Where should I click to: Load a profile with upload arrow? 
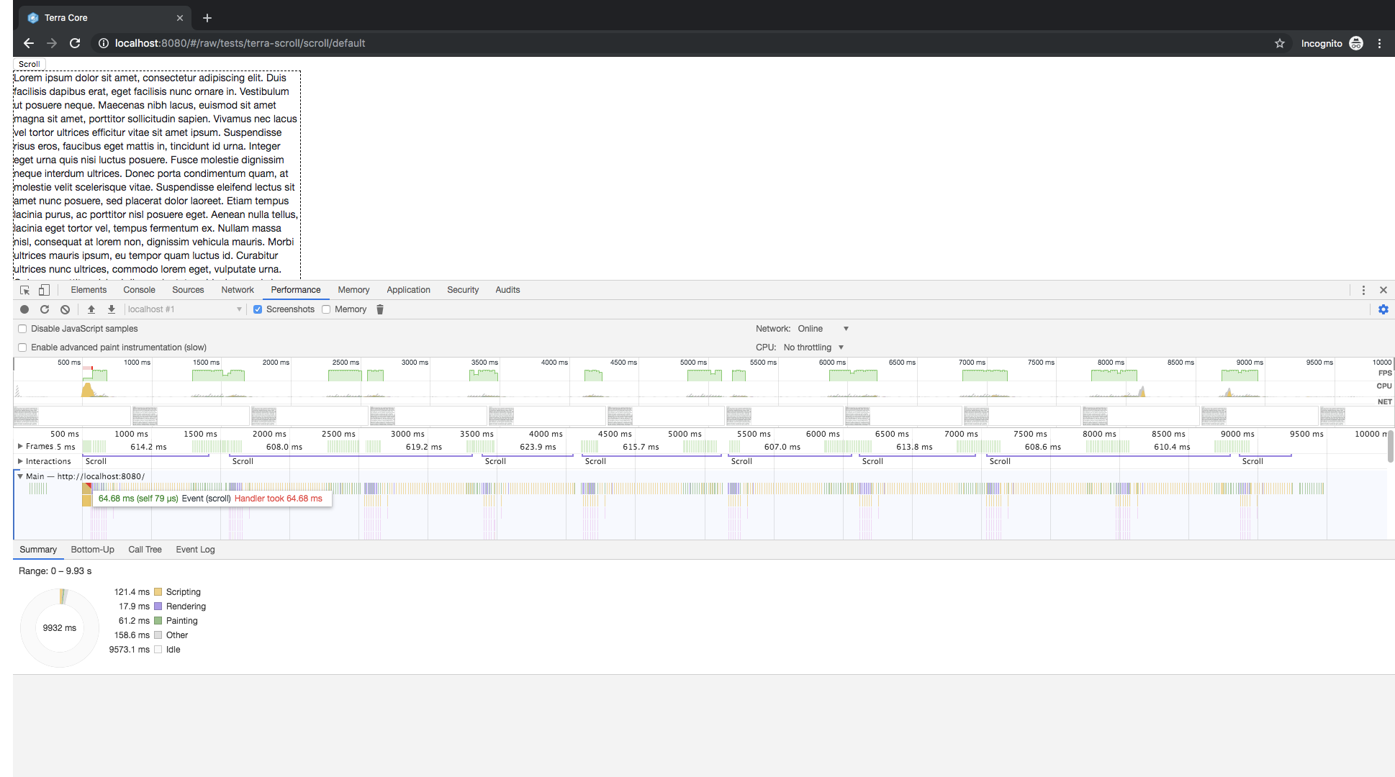pyautogui.click(x=91, y=309)
